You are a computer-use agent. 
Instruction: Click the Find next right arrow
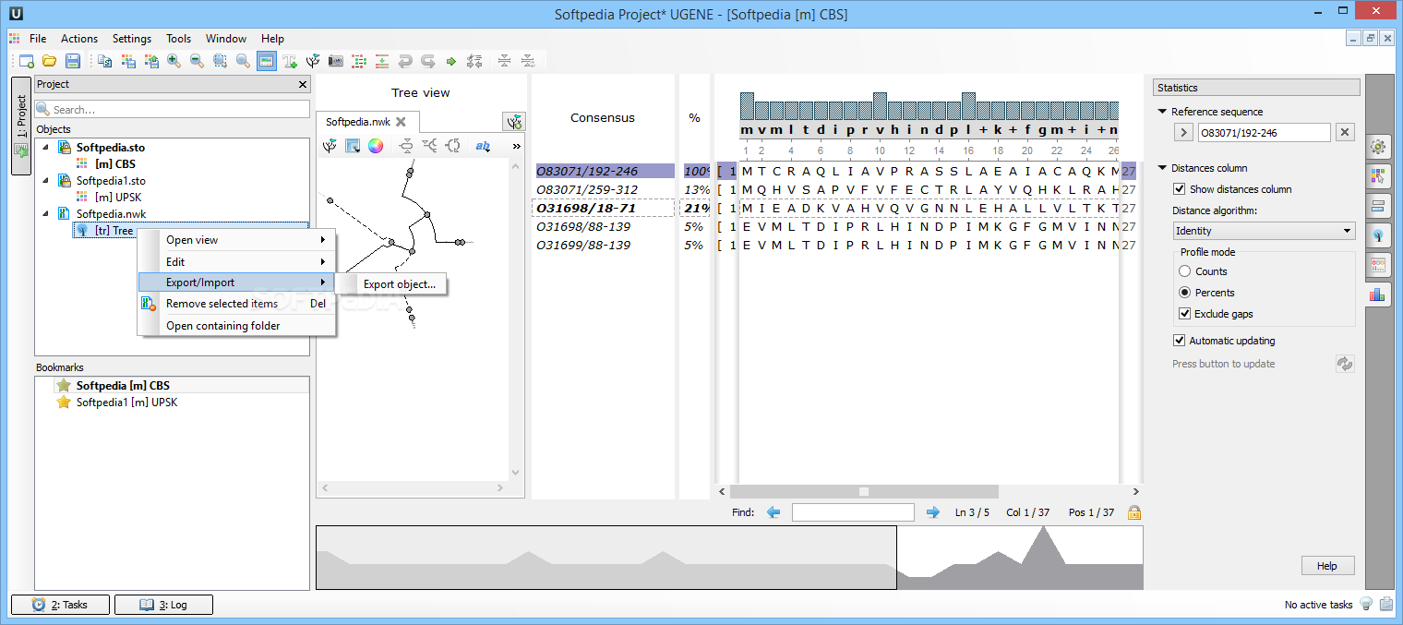pyautogui.click(x=933, y=512)
